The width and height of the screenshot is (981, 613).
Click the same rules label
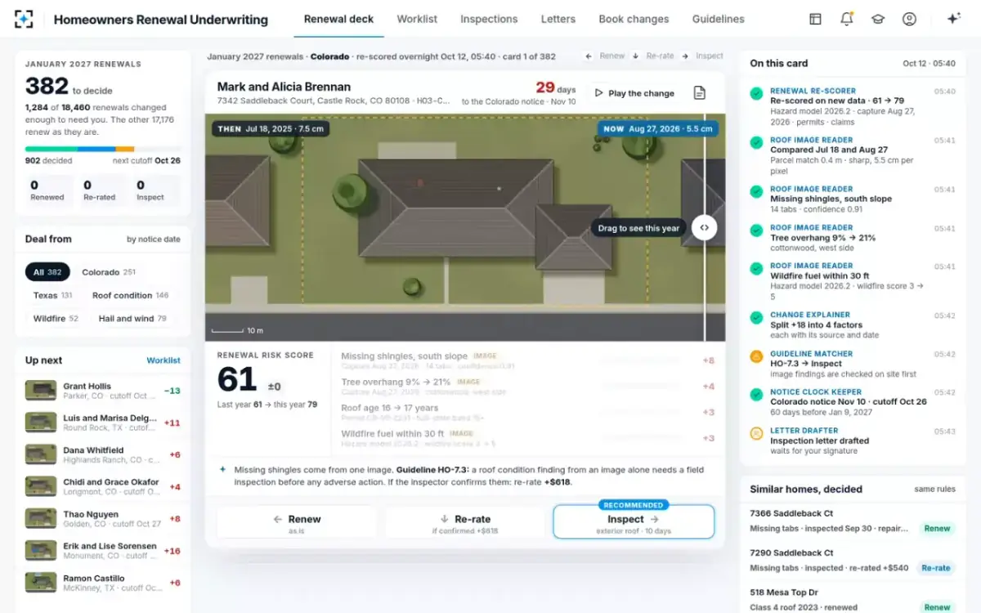pyautogui.click(x=934, y=489)
